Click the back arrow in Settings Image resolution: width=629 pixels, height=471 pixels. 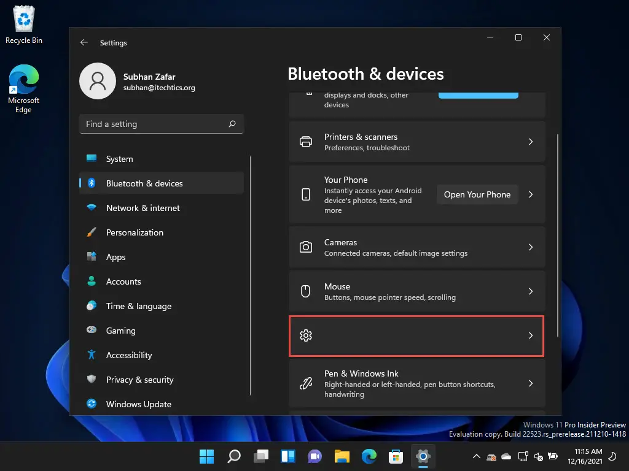(x=84, y=42)
